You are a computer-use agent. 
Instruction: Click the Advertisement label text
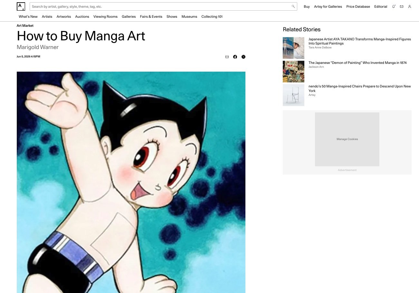pyautogui.click(x=347, y=170)
